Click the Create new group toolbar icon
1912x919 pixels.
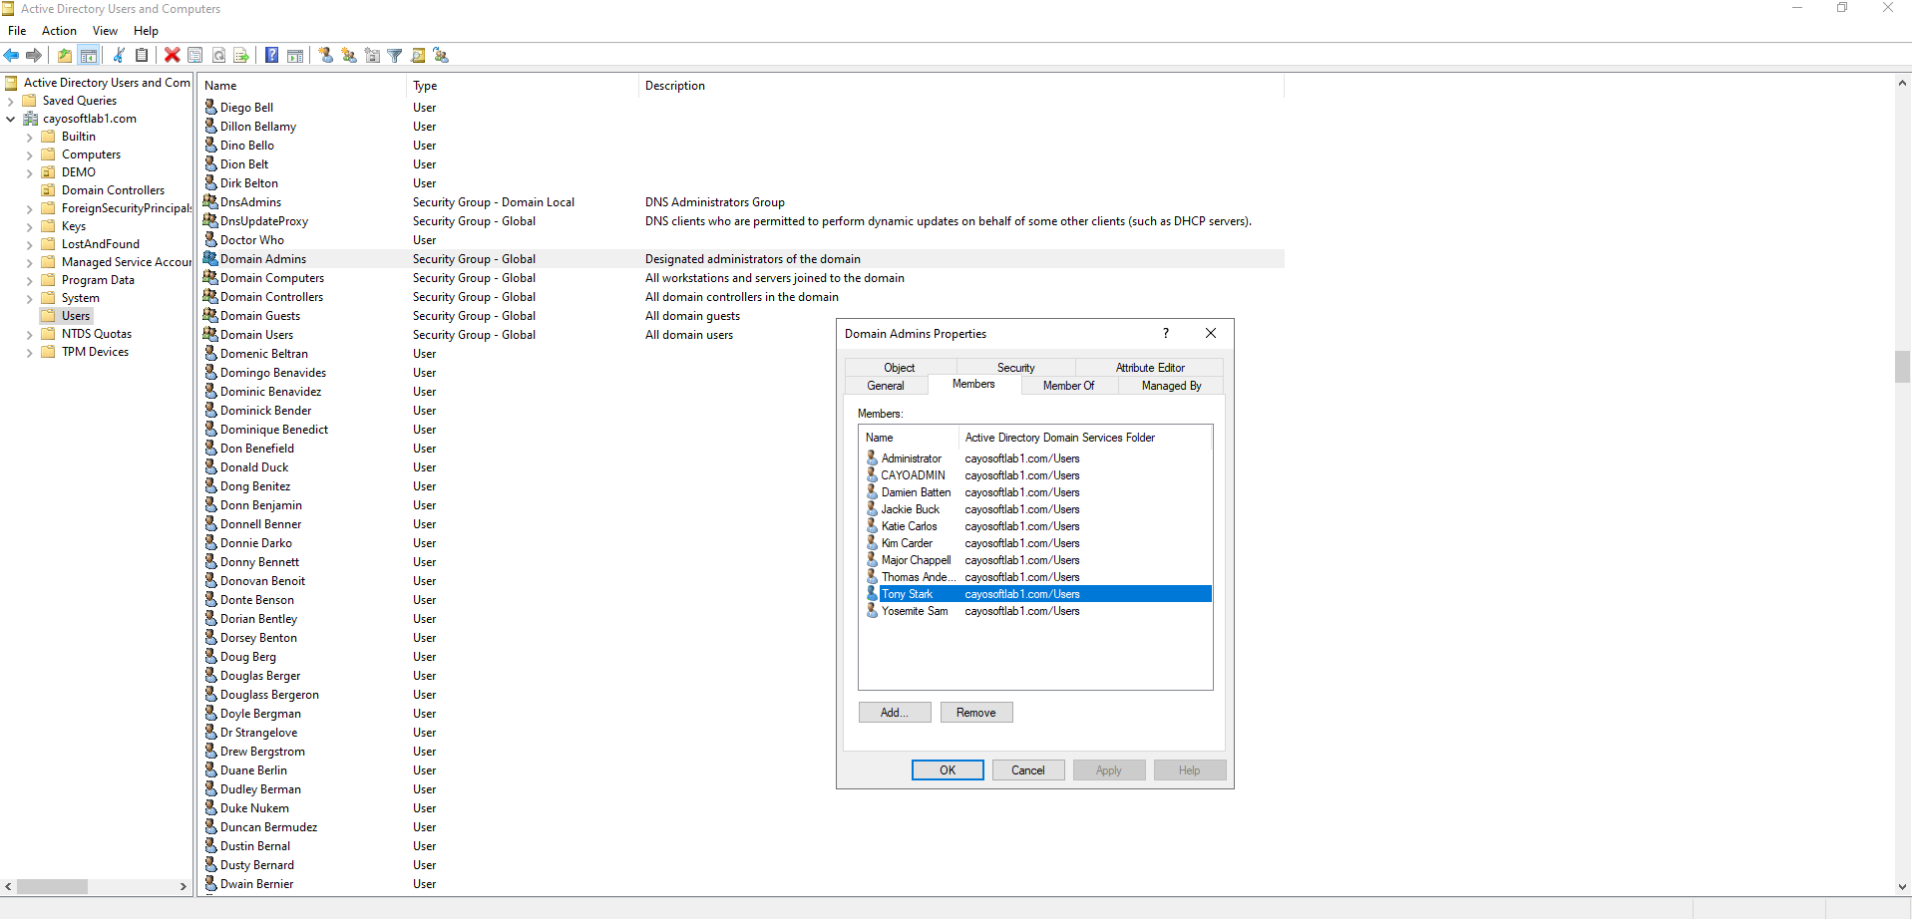point(349,56)
